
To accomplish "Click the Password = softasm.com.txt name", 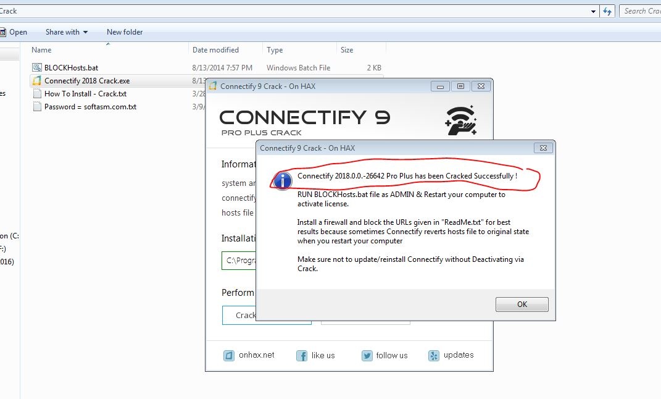I will tap(90, 107).
